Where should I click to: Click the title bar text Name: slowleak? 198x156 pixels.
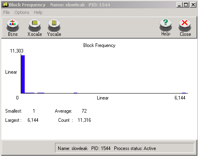(67, 5)
